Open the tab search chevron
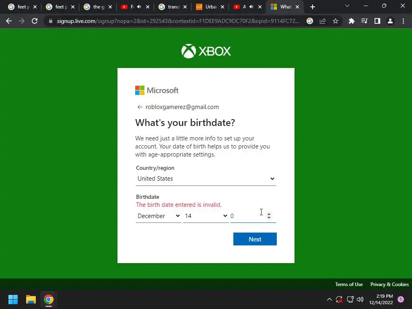Screen dimensions: 412x309 point(347,6)
